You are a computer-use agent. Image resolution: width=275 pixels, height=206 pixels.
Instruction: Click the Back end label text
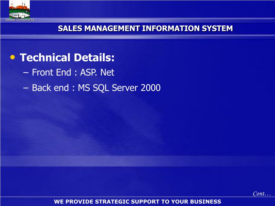50,88
